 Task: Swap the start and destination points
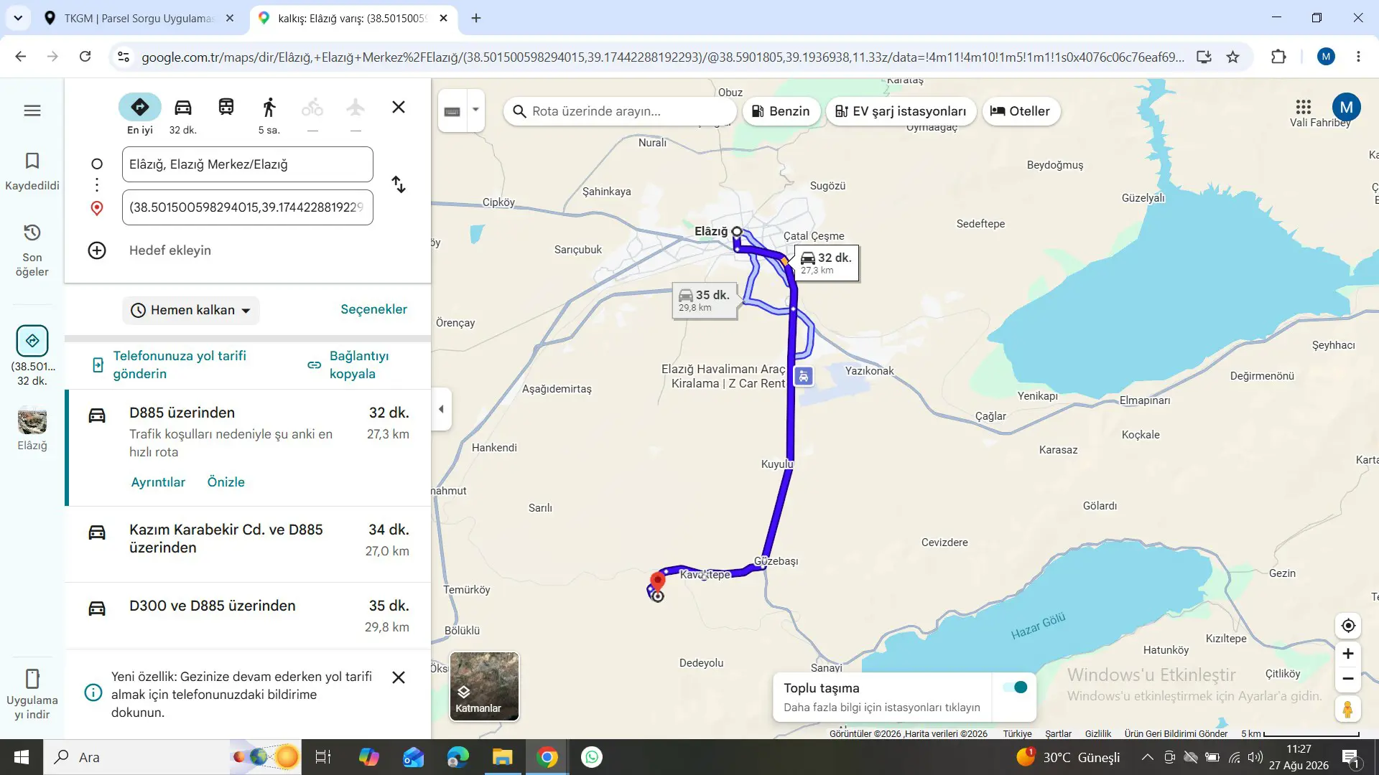click(x=399, y=185)
